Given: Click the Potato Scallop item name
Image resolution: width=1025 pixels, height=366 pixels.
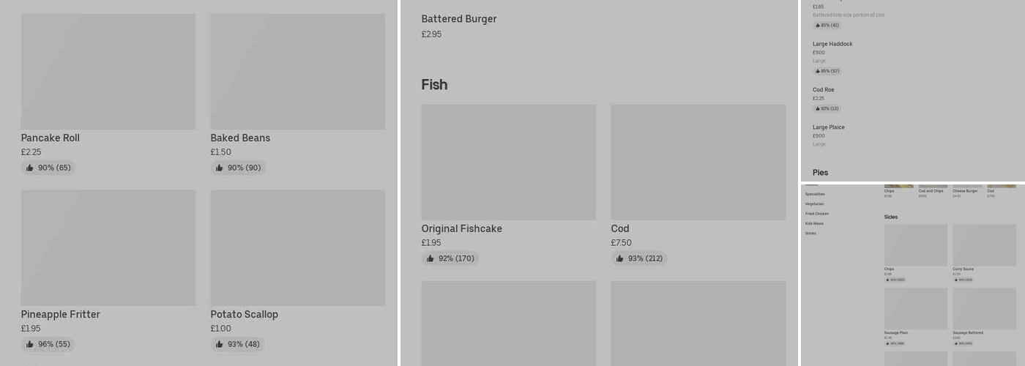Looking at the screenshot, I should click(x=245, y=315).
